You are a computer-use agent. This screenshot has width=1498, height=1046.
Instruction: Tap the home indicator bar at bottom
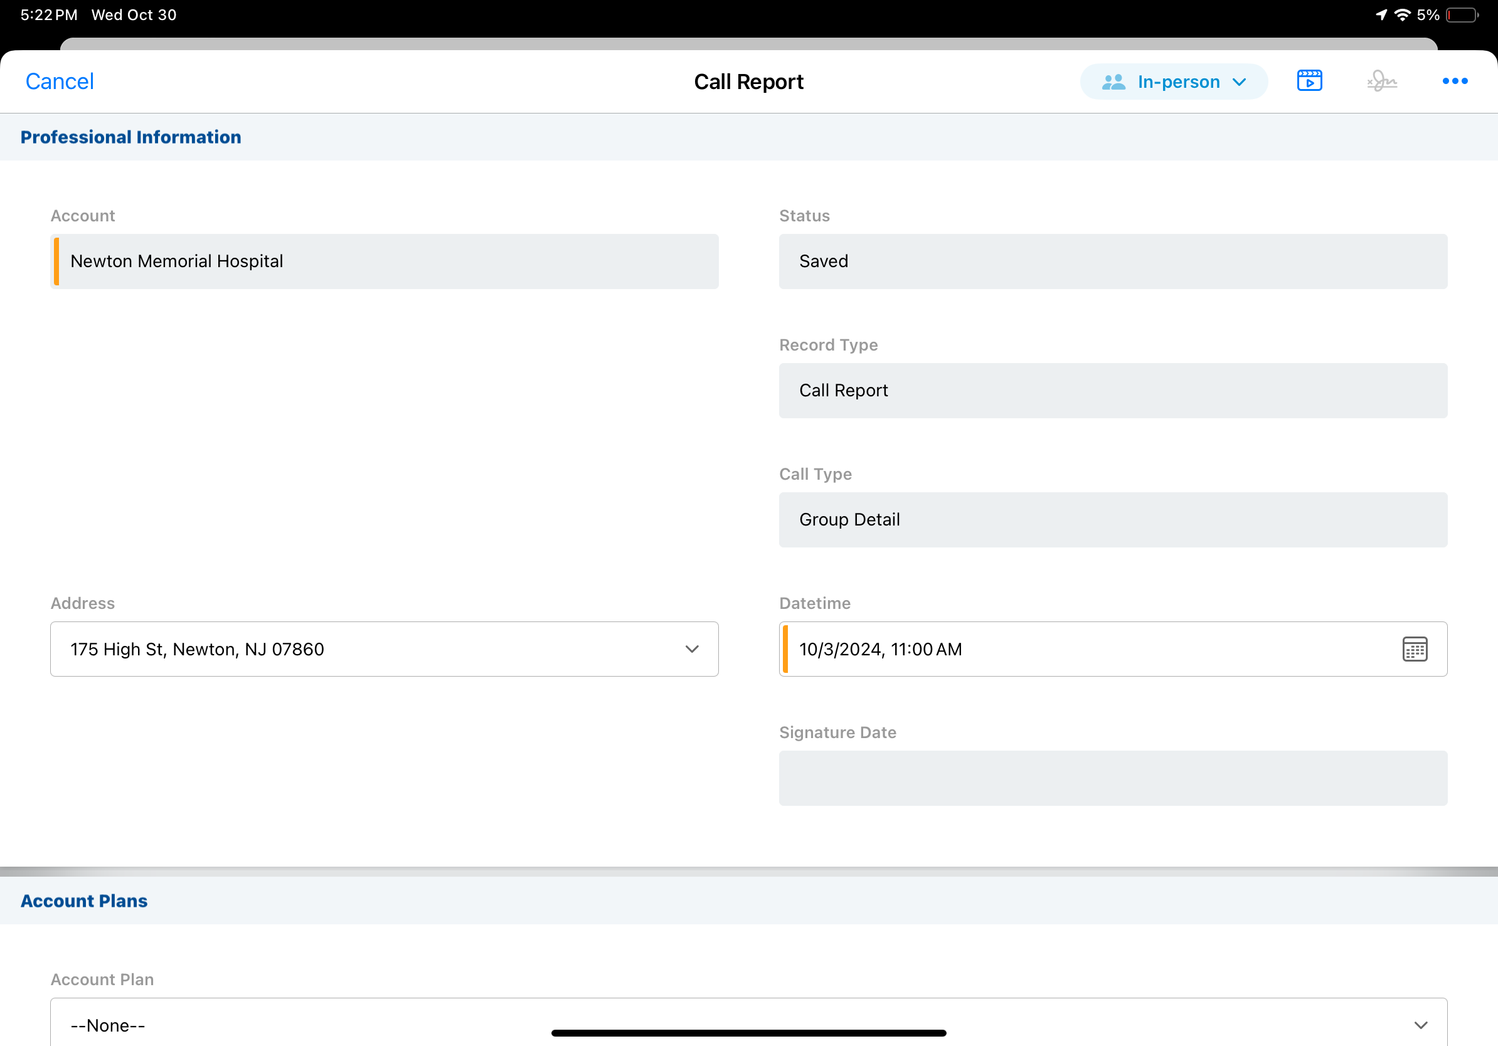coord(748,1033)
